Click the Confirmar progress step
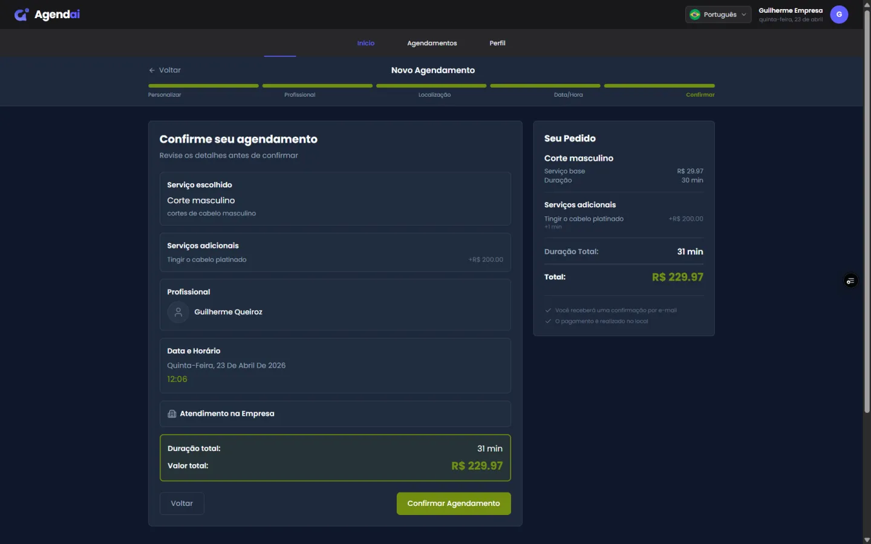871x544 pixels. click(700, 95)
